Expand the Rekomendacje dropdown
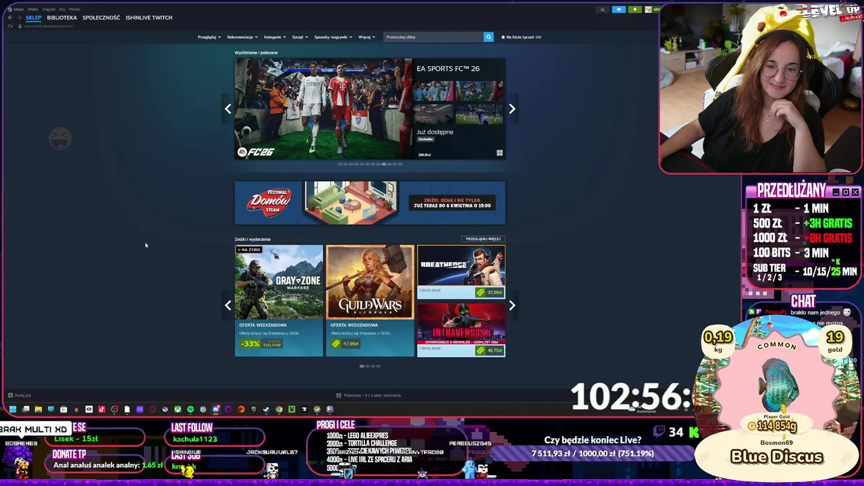This screenshot has height=486, width=864. [242, 37]
